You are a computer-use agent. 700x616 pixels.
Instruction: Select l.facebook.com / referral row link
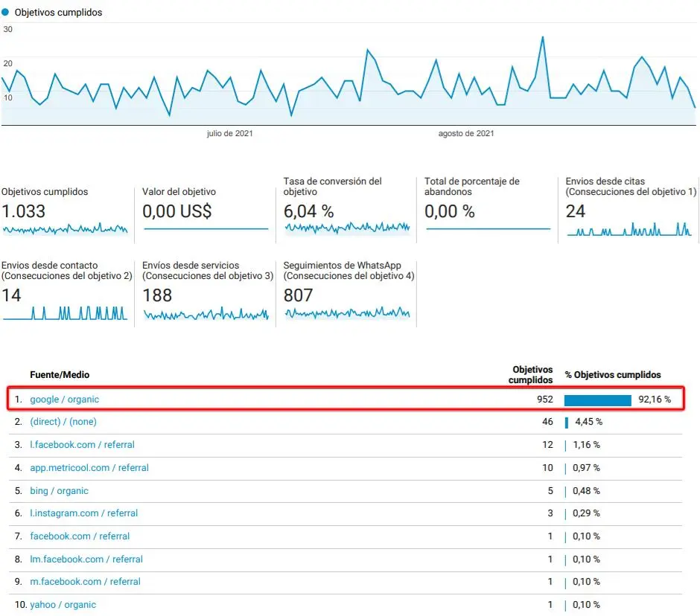(82, 445)
